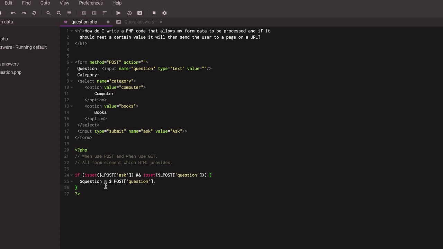443x249 pixels.
Task: Select the 'n answers' sidebar entry
Action: (x=9, y=64)
